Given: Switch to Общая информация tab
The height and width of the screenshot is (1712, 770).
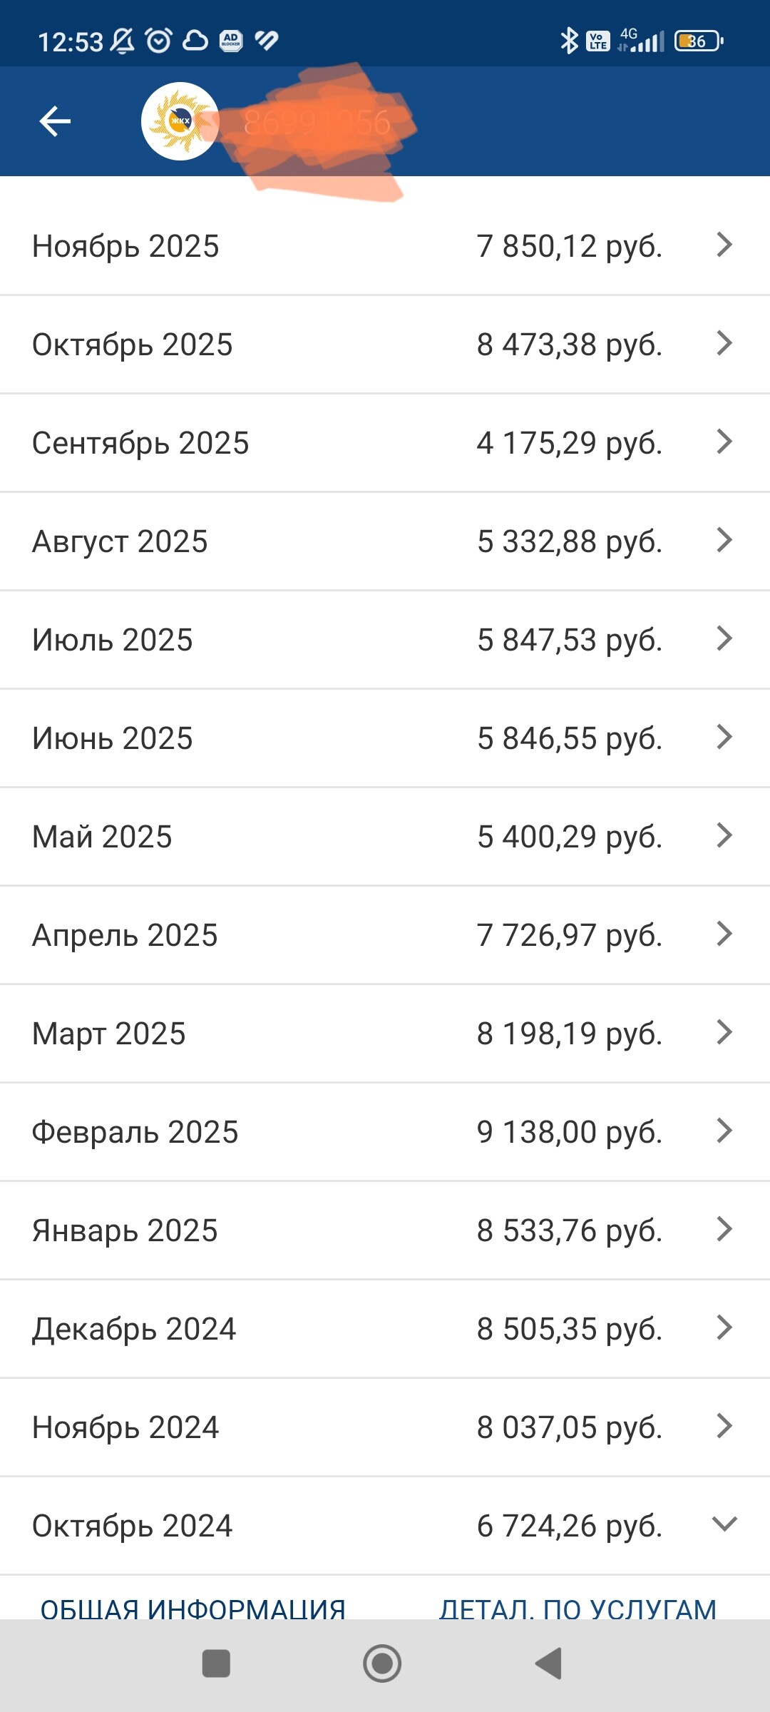Looking at the screenshot, I should pyautogui.click(x=192, y=1608).
